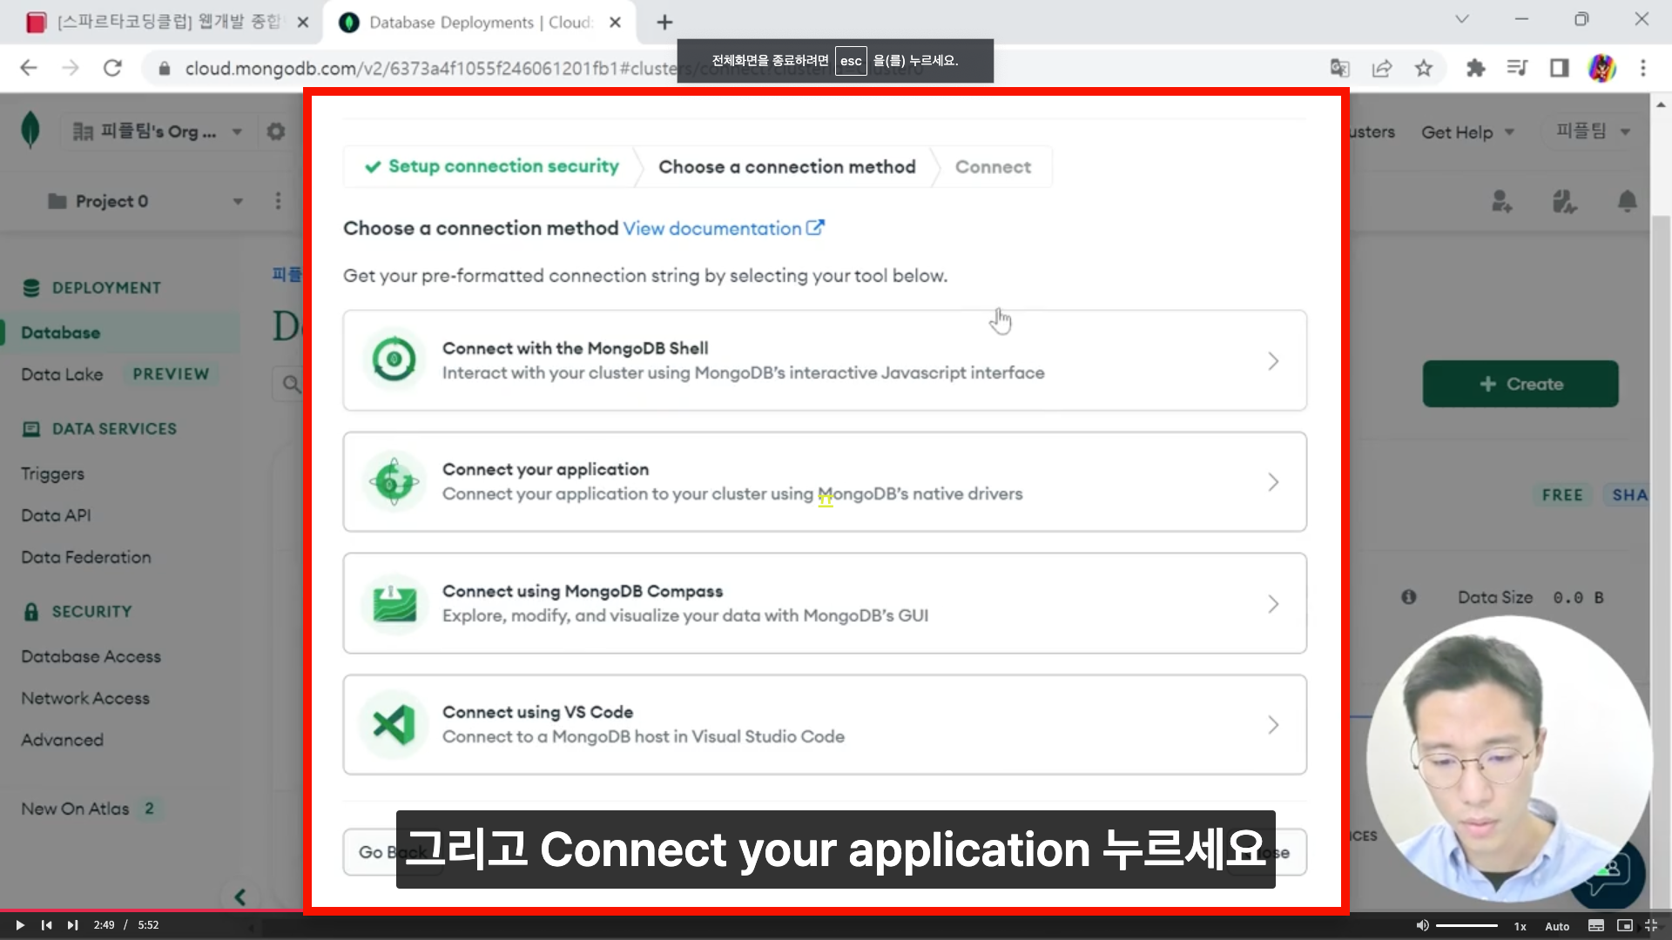This screenshot has height=940, width=1672.
Task: Open Database in sidebar
Action: click(60, 332)
